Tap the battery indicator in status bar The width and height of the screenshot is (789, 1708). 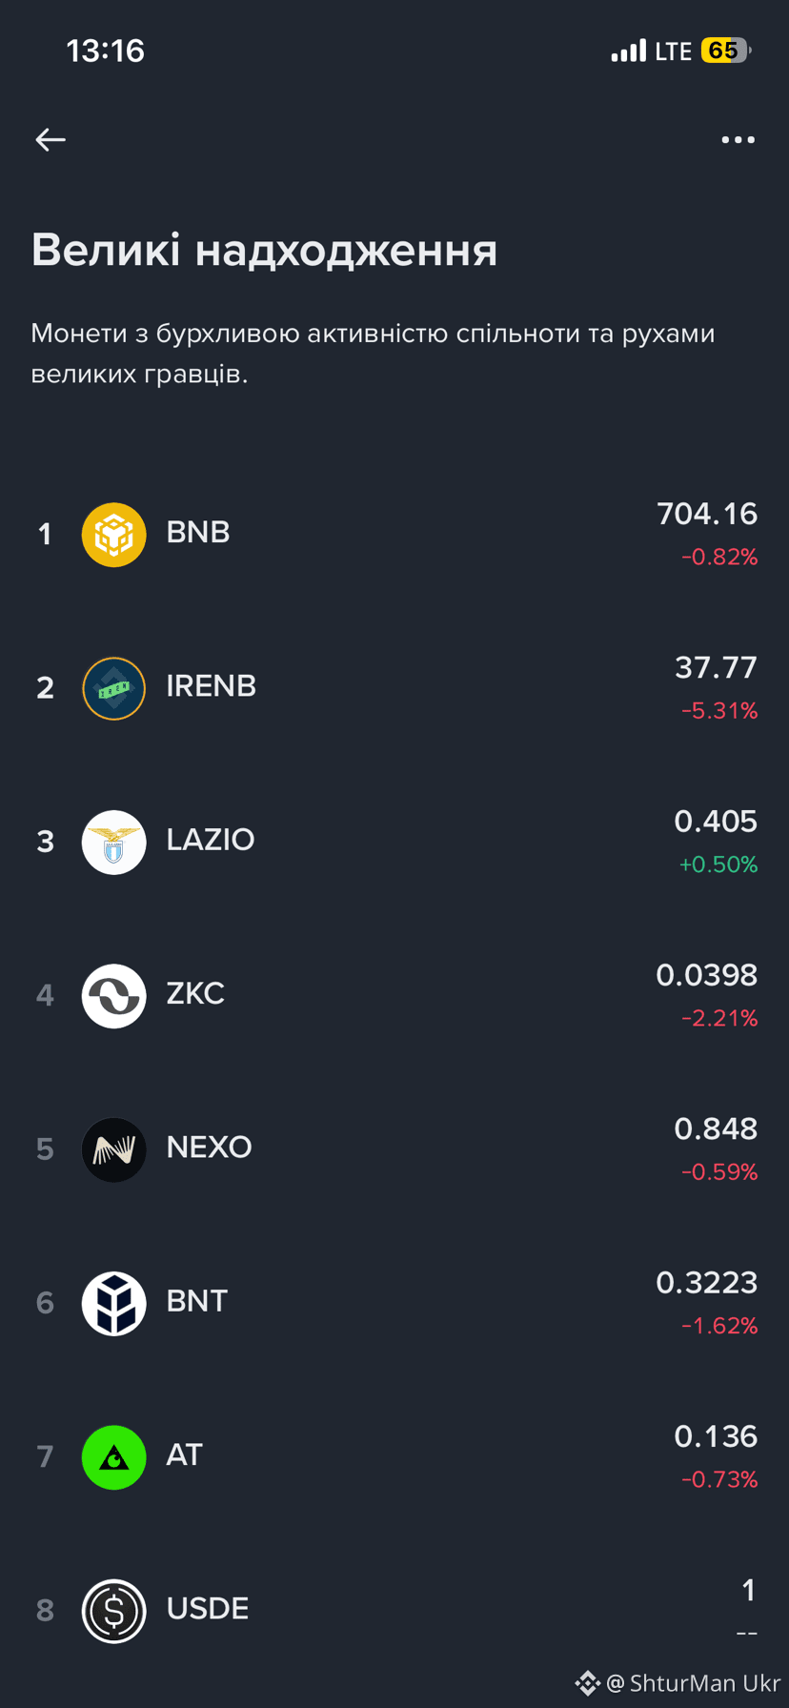tap(726, 51)
